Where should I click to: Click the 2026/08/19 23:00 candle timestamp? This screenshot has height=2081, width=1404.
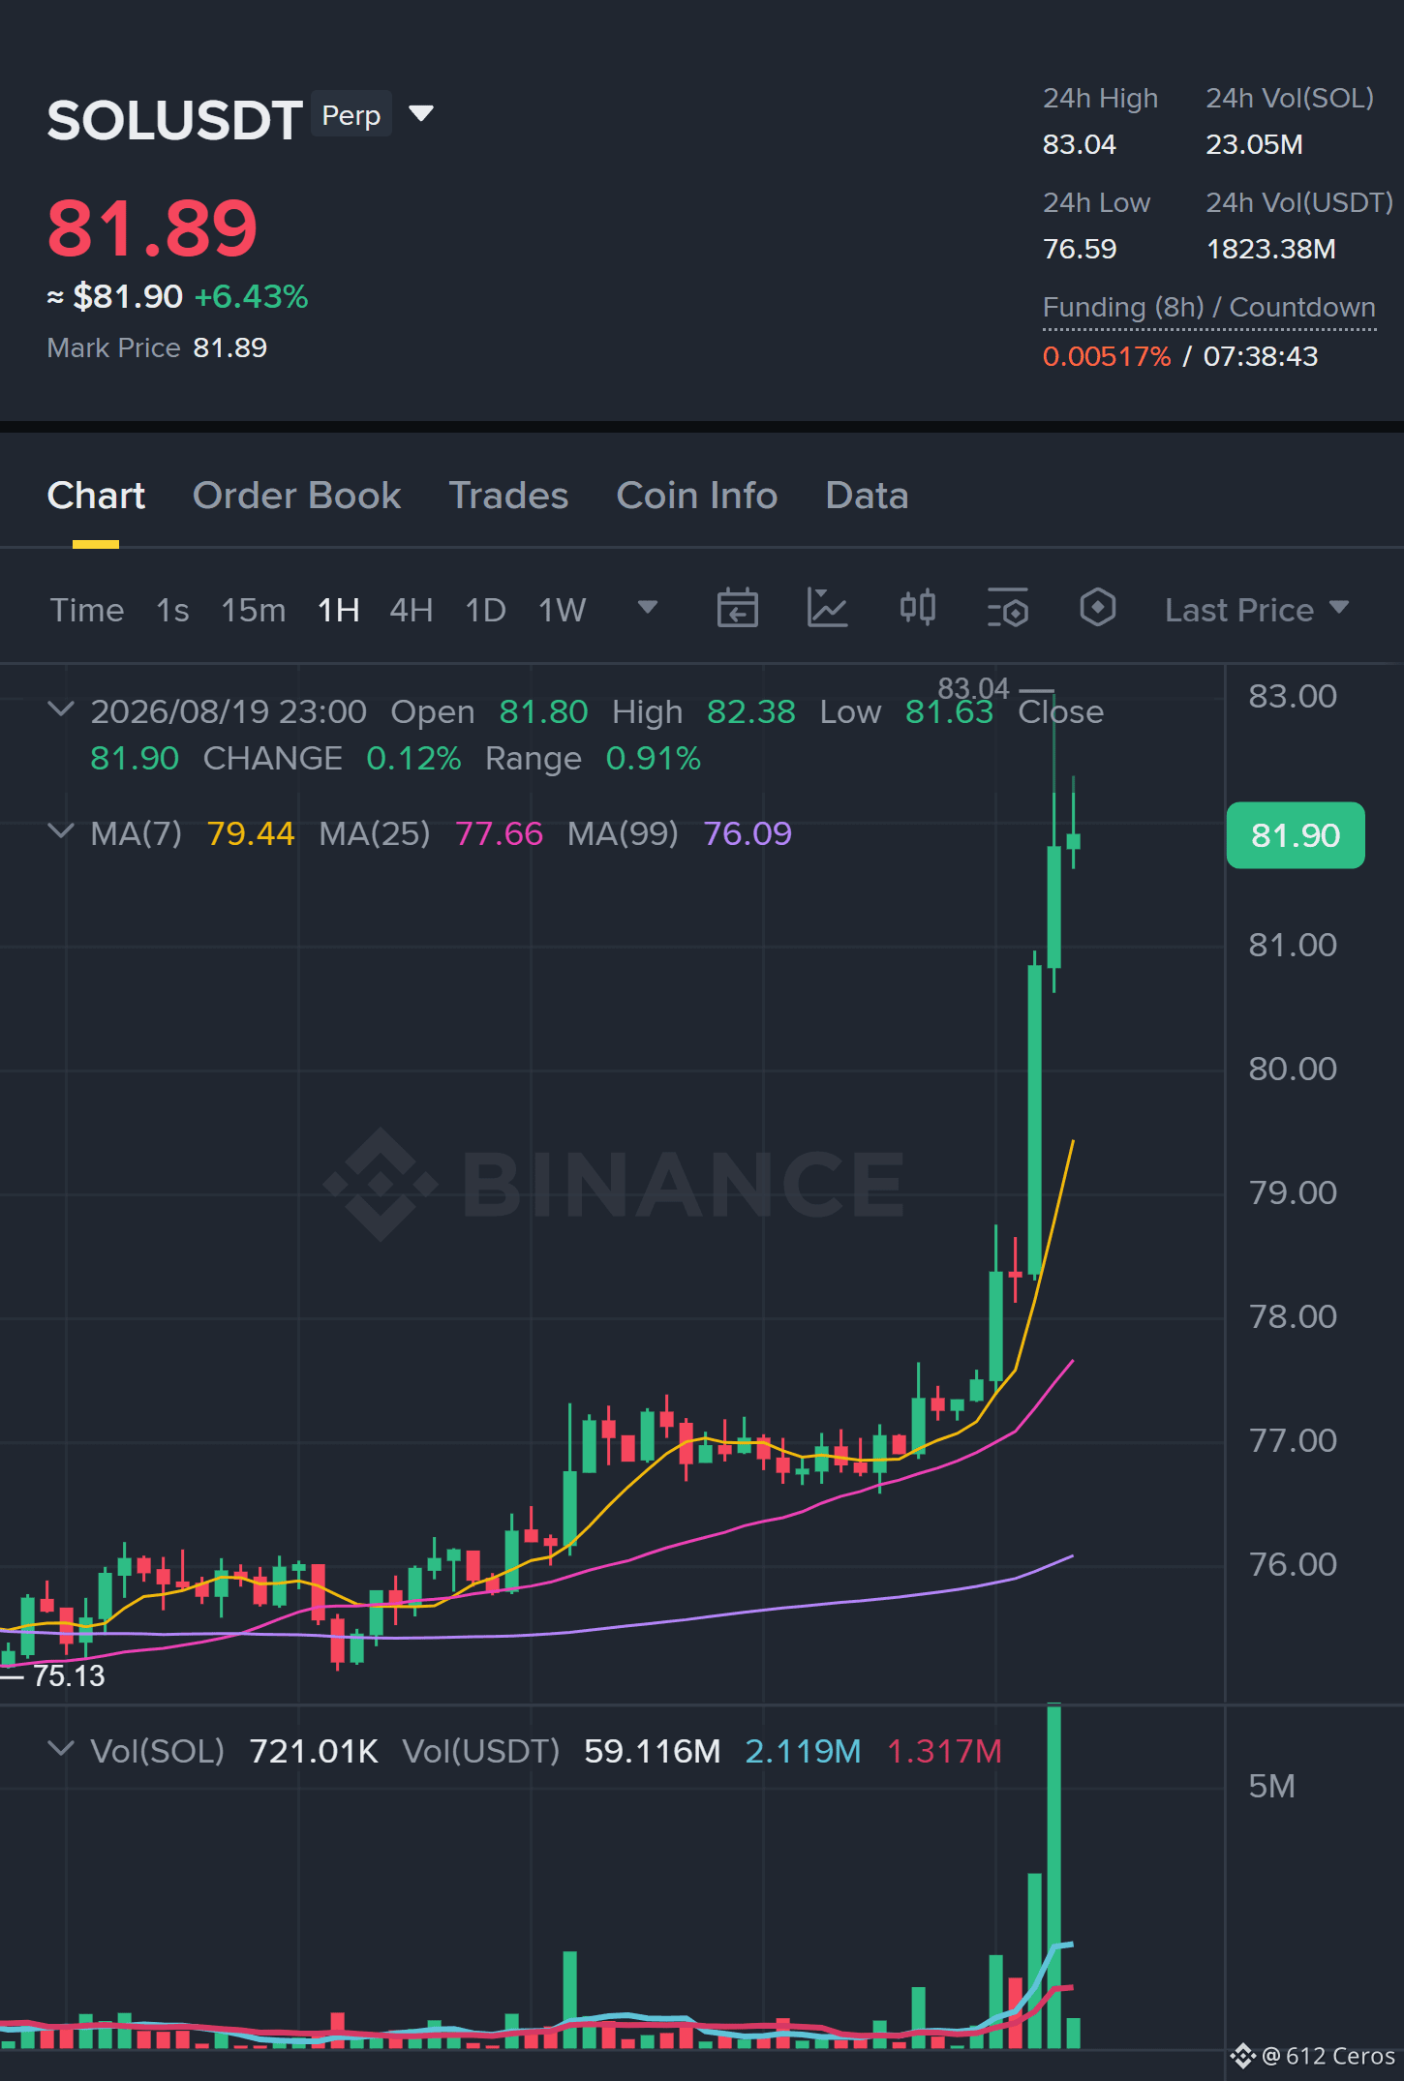coord(229,711)
